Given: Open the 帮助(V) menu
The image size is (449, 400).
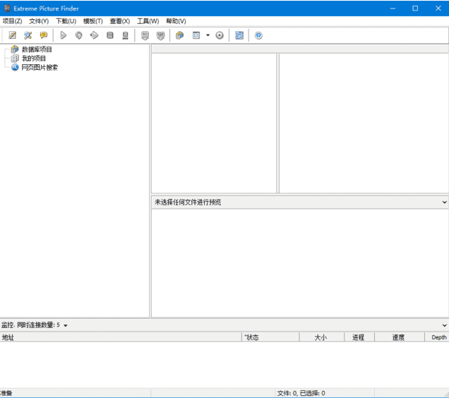Looking at the screenshot, I should point(176,21).
